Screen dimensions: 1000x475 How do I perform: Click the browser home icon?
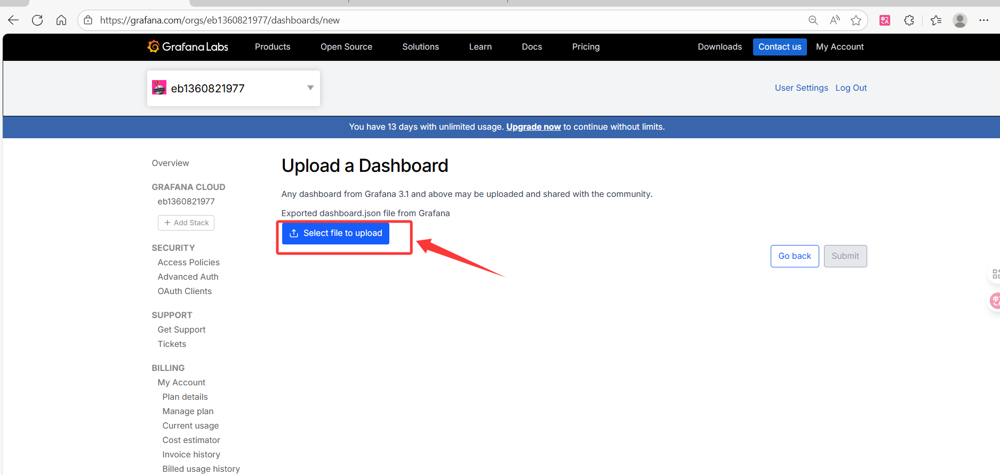pos(61,20)
